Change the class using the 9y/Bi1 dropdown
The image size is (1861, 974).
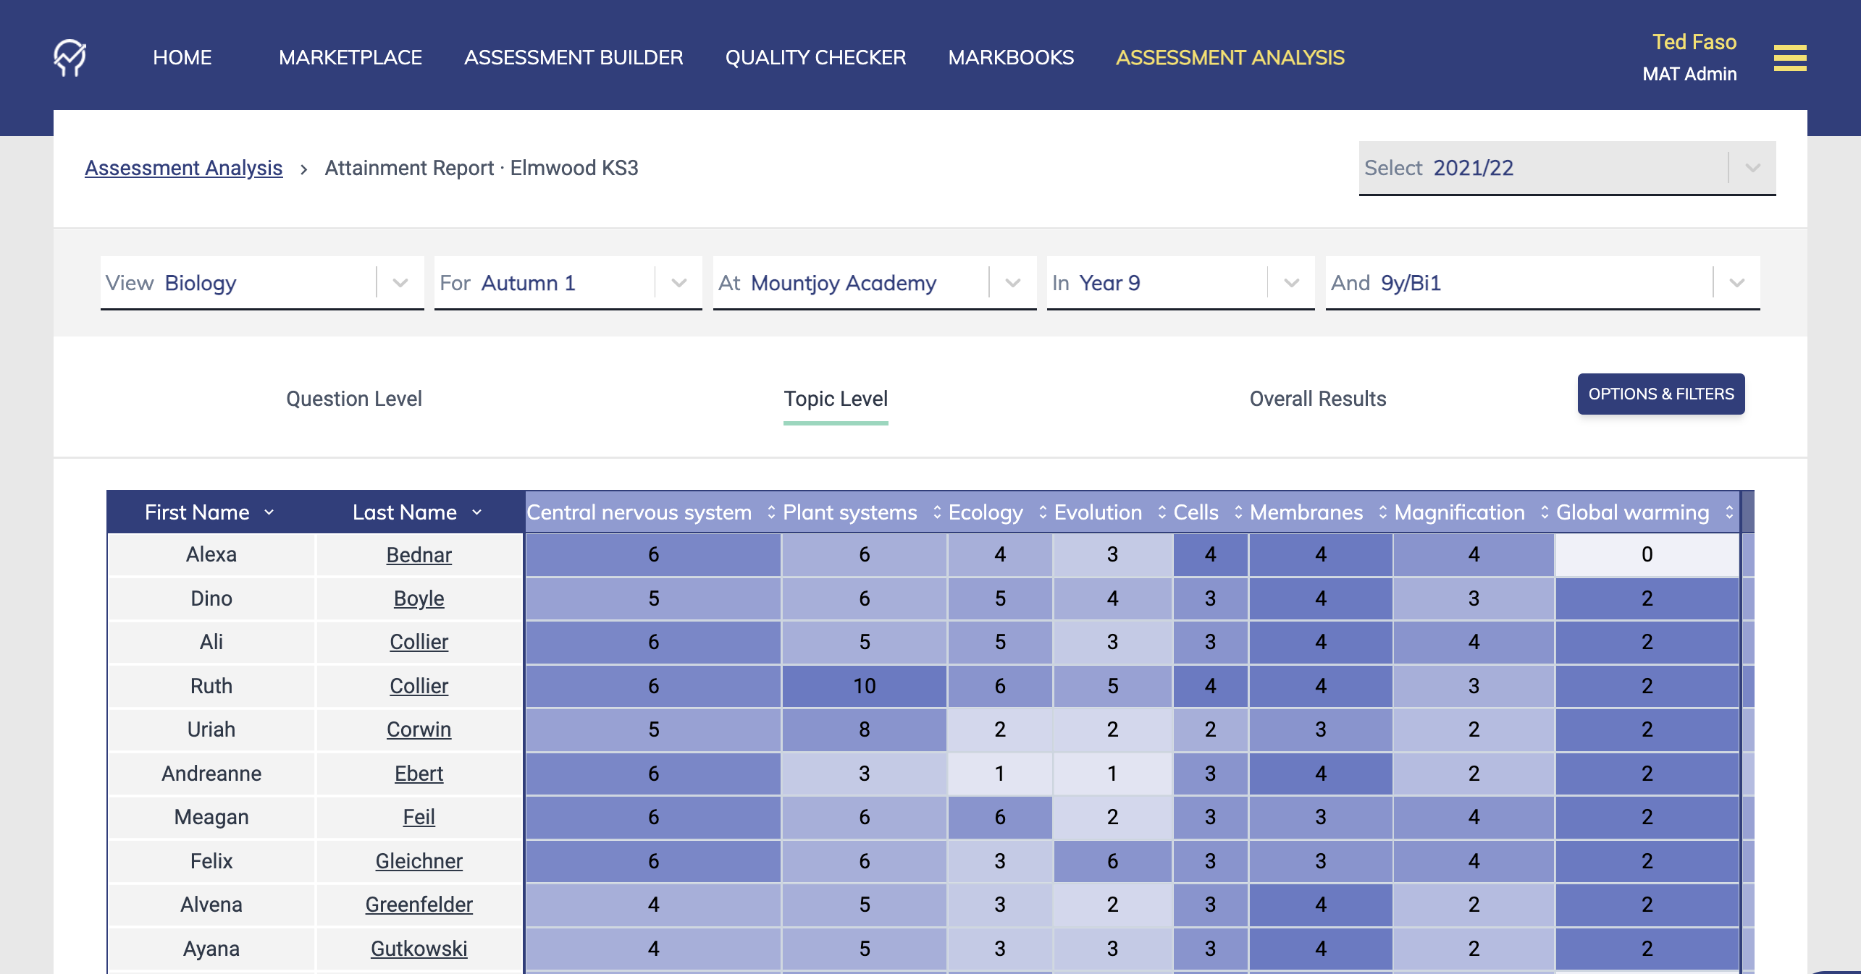click(1735, 283)
